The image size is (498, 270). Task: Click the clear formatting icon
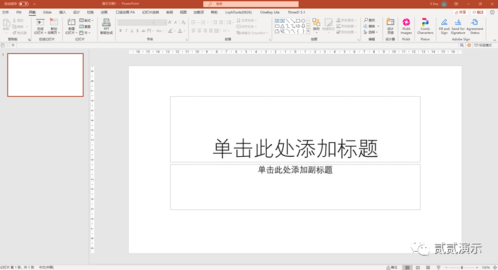click(183, 22)
